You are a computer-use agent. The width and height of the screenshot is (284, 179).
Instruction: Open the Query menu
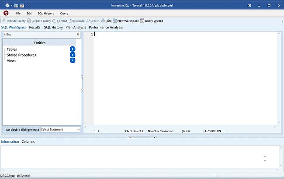[64, 14]
